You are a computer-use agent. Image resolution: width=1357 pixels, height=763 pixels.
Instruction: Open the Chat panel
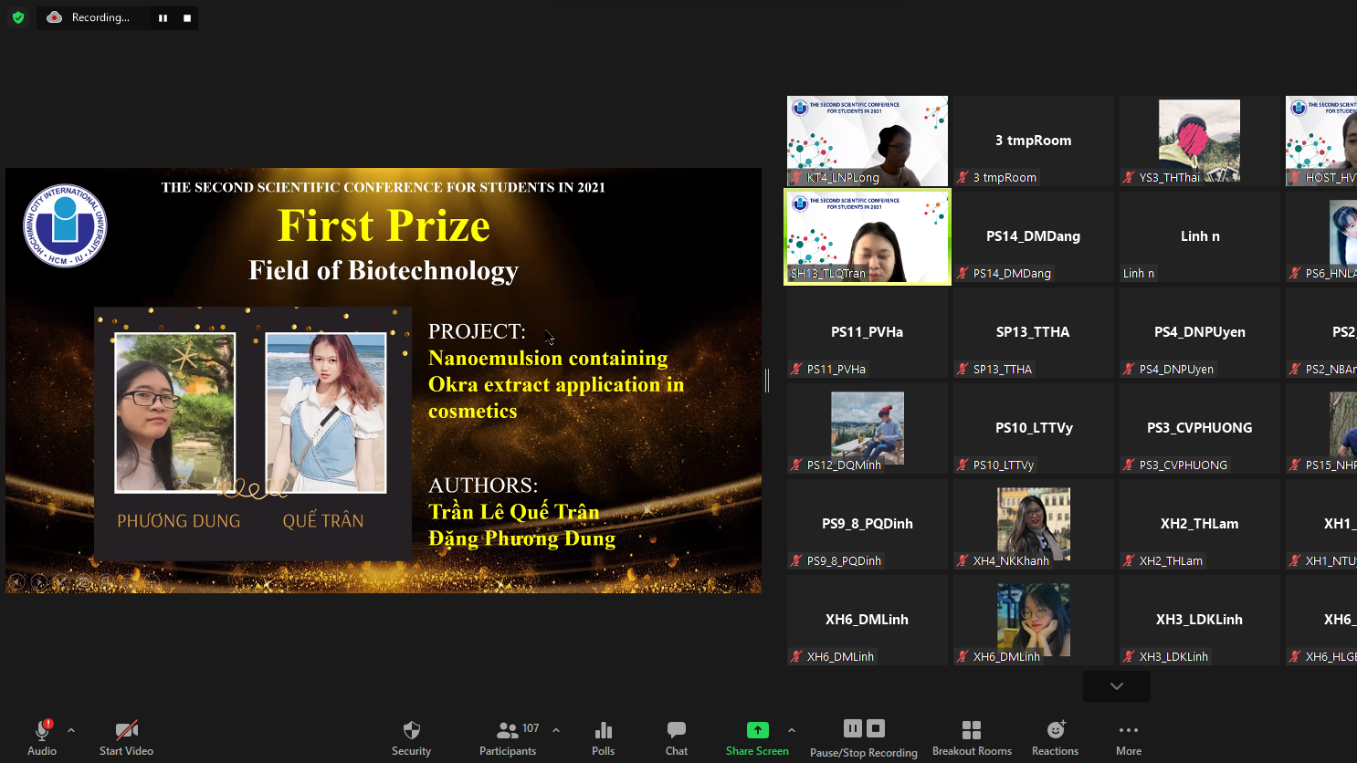(677, 737)
